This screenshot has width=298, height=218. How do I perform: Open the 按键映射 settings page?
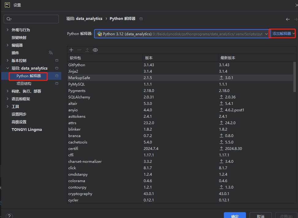[19, 37]
